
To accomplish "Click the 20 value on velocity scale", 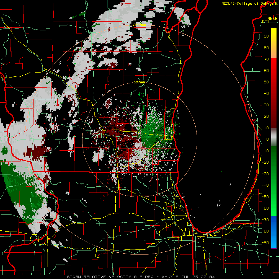I will point(266,117).
